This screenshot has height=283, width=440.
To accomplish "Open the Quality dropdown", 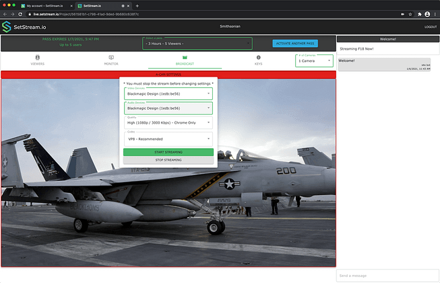I will point(168,122).
